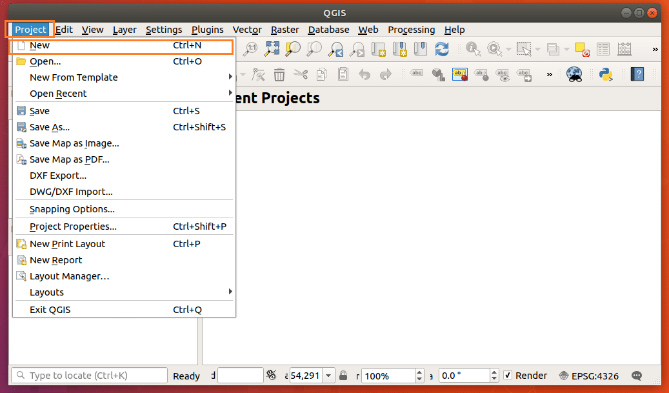The width and height of the screenshot is (669, 393).
Task: Open the Field Calculator abacus icon
Action: pos(624,49)
